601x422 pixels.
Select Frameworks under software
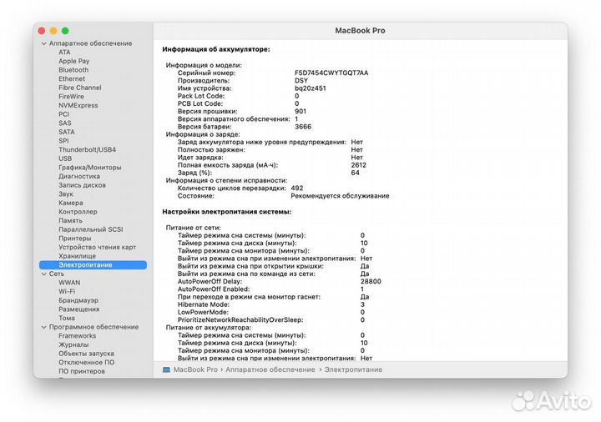click(x=77, y=336)
